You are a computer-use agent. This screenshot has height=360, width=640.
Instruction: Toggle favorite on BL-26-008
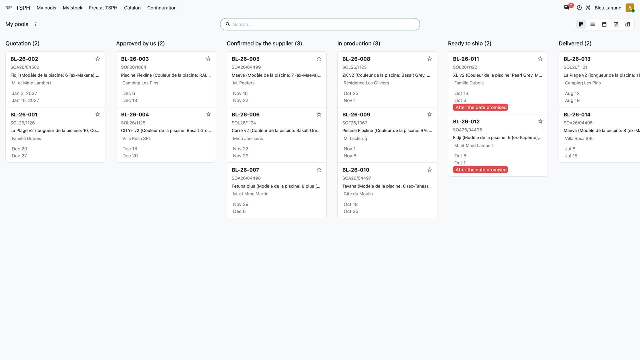click(430, 59)
